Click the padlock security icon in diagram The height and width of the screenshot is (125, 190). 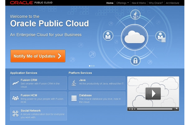pos(135,60)
